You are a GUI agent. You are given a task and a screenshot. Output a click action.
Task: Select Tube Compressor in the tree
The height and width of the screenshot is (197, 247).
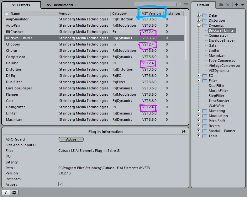[x=223, y=61]
